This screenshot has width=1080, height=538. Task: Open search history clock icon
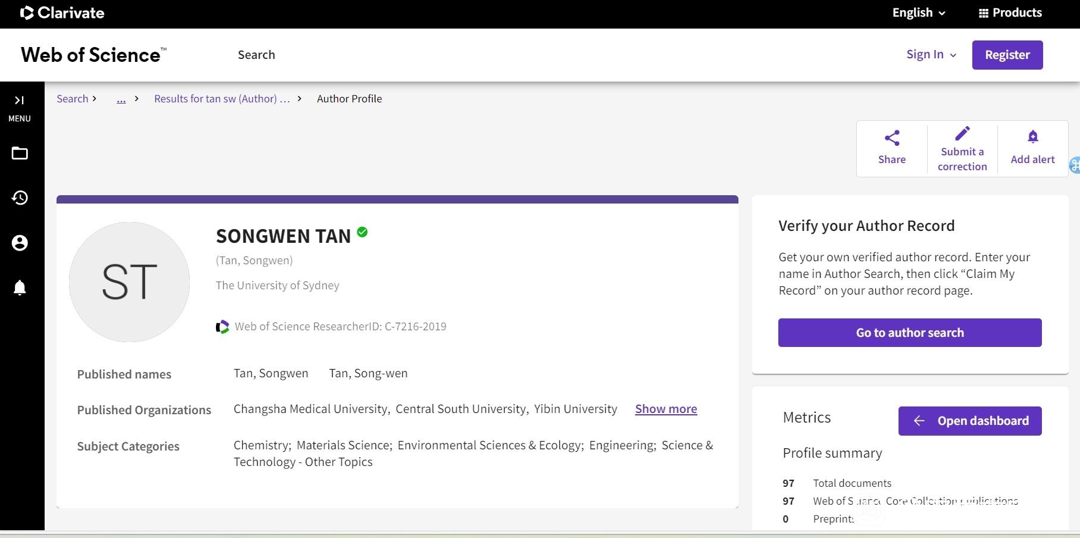(x=20, y=198)
